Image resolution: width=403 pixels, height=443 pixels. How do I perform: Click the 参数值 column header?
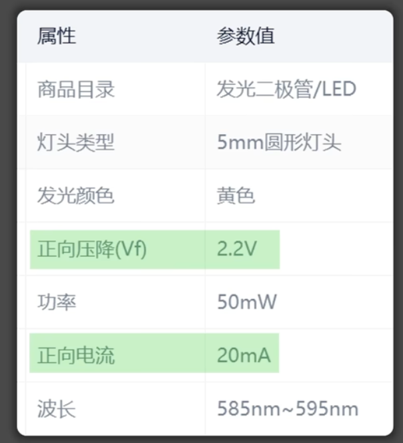(x=246, y=36)
